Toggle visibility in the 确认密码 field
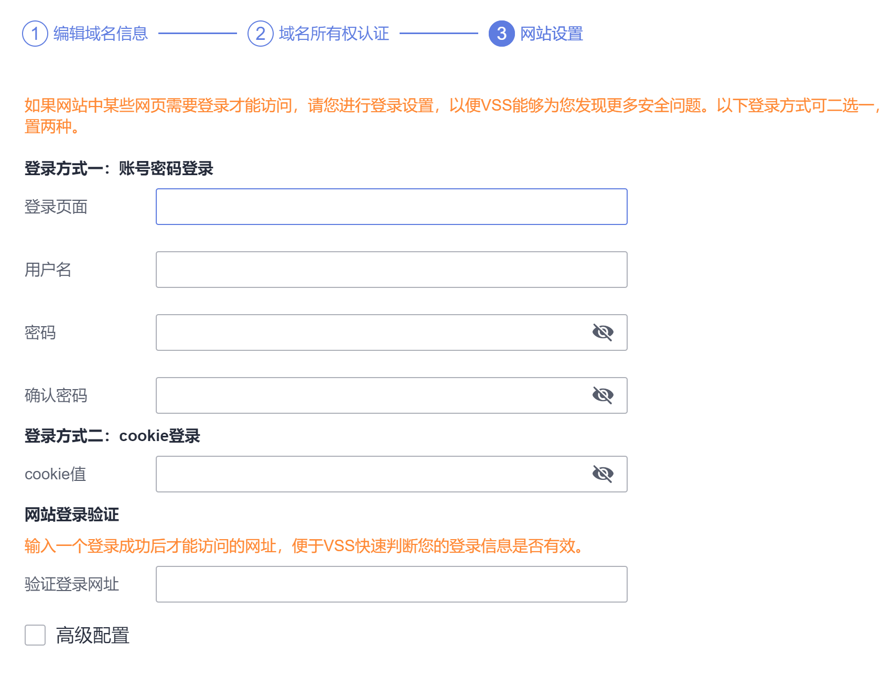882x676 pixels. (603, 395)
